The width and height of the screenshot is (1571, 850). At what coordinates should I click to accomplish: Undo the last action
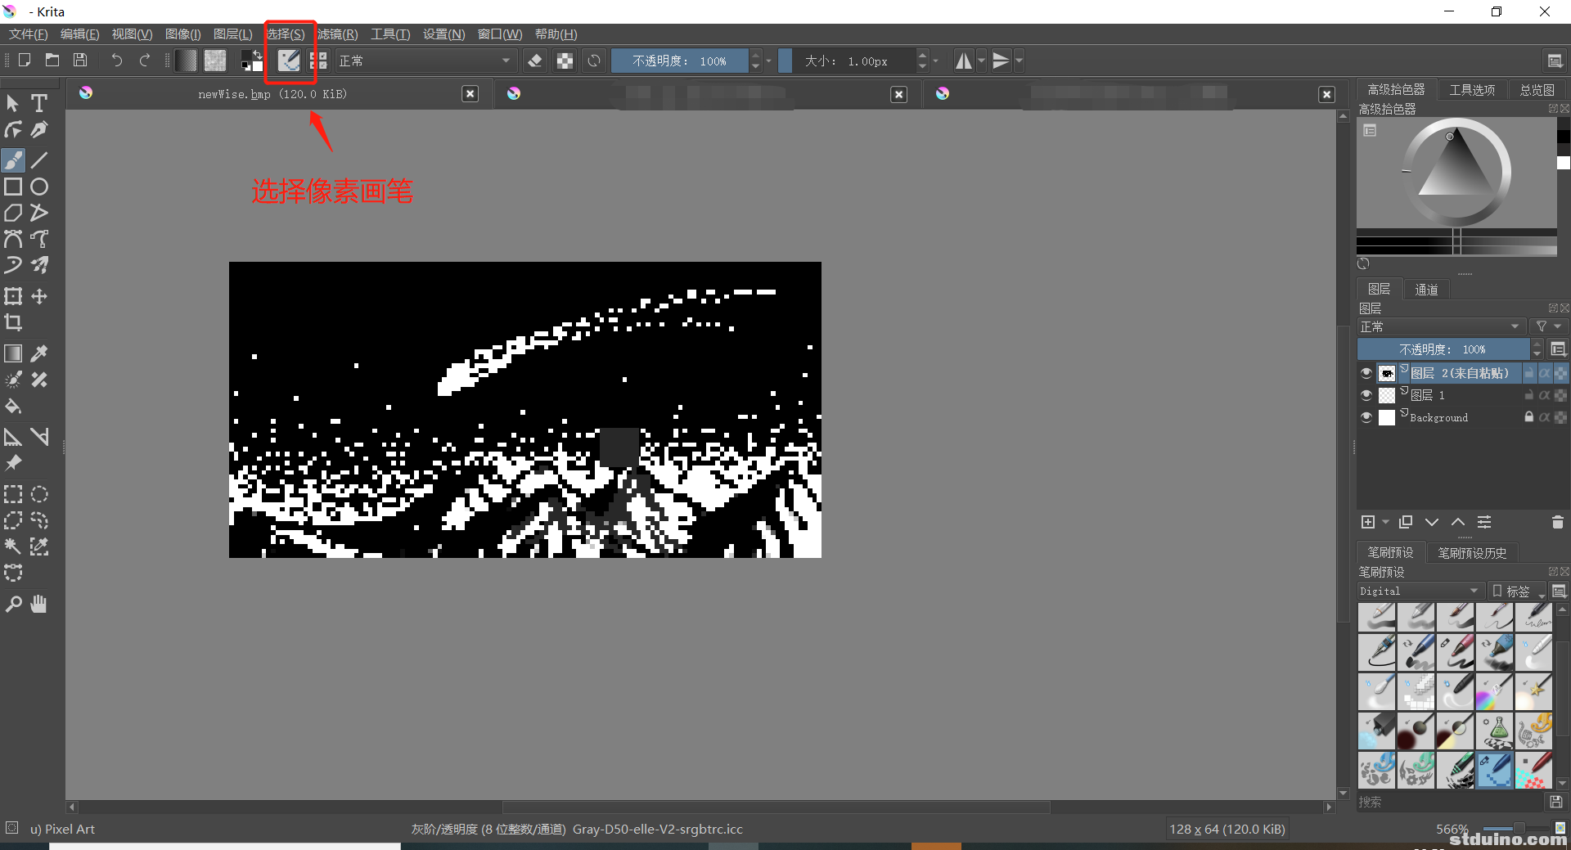pos(116,60)
